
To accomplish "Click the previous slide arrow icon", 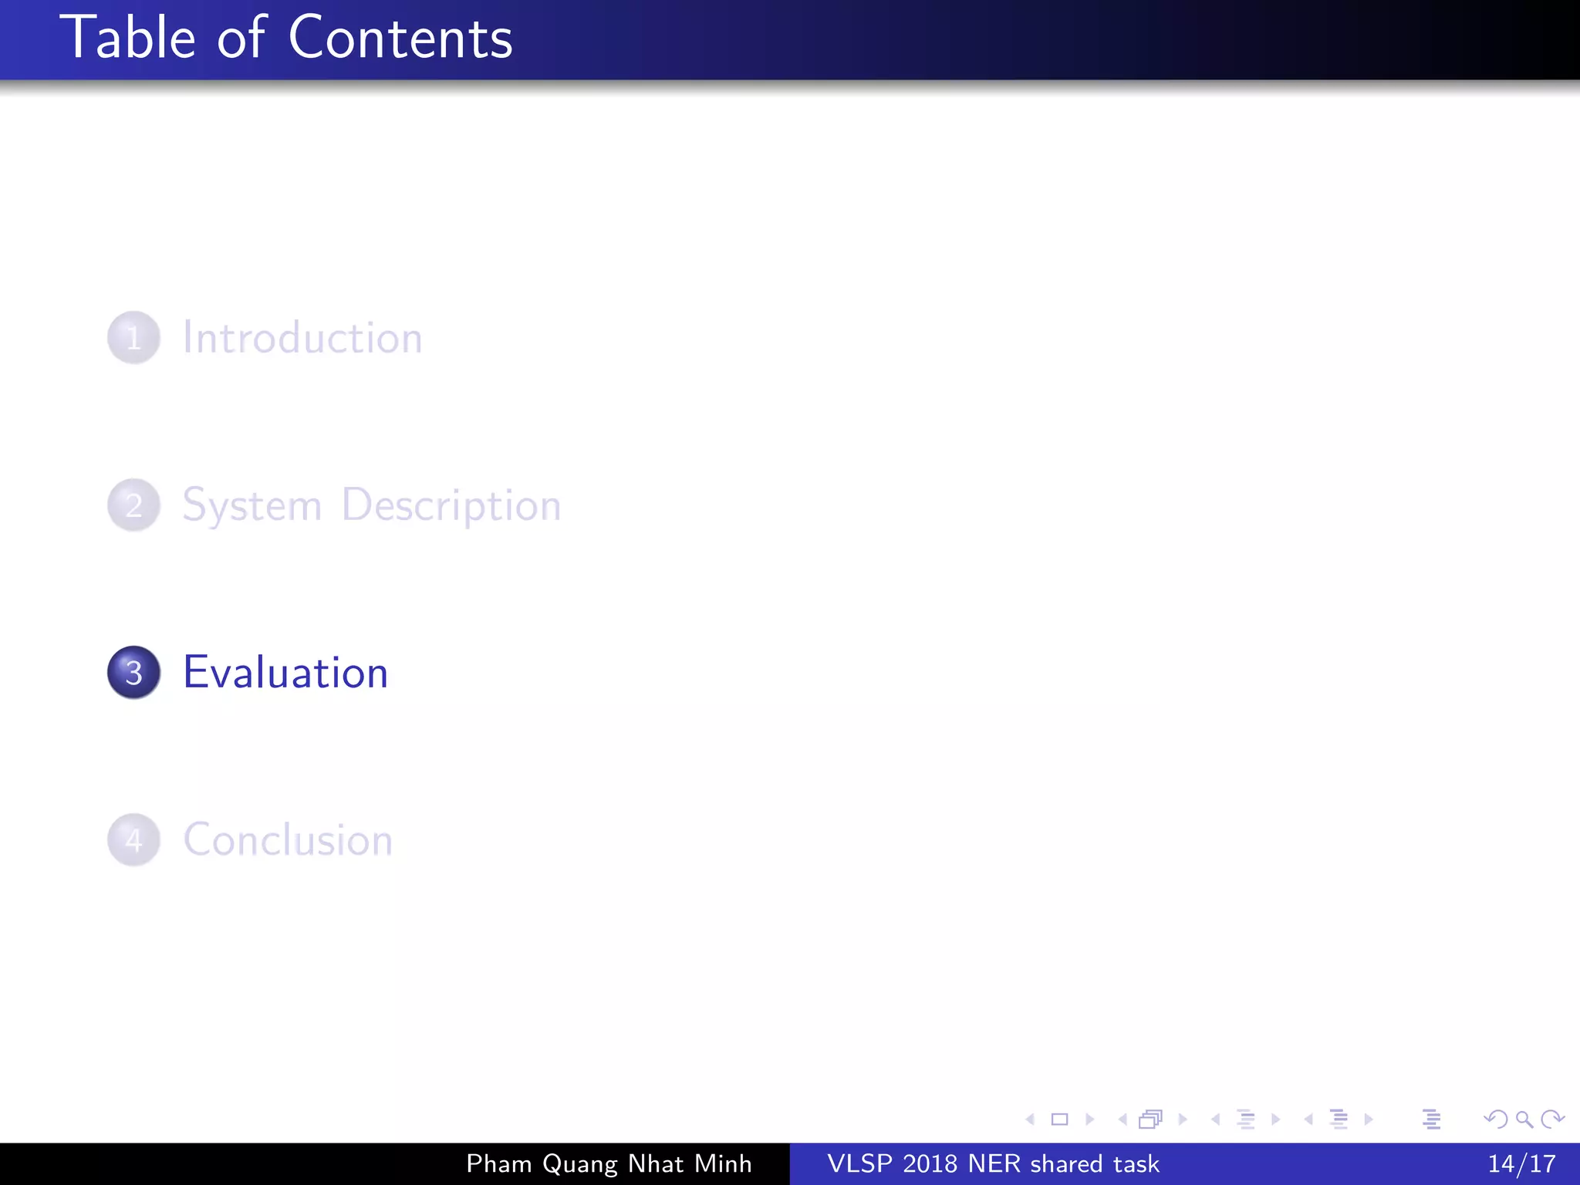I will [1030, 1119].
